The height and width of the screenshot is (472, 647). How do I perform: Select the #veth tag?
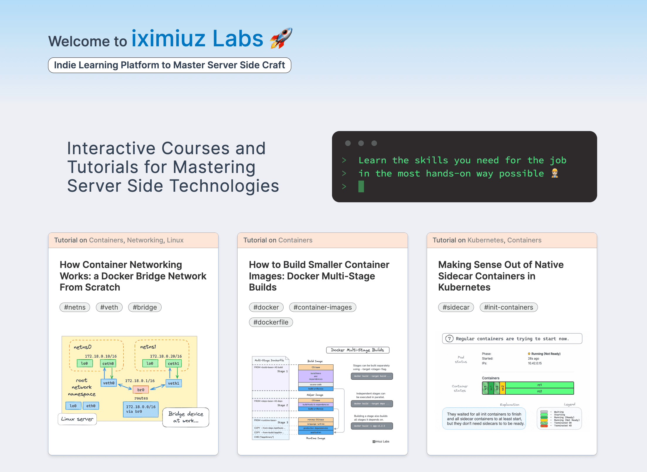click(x=109, y=307)
